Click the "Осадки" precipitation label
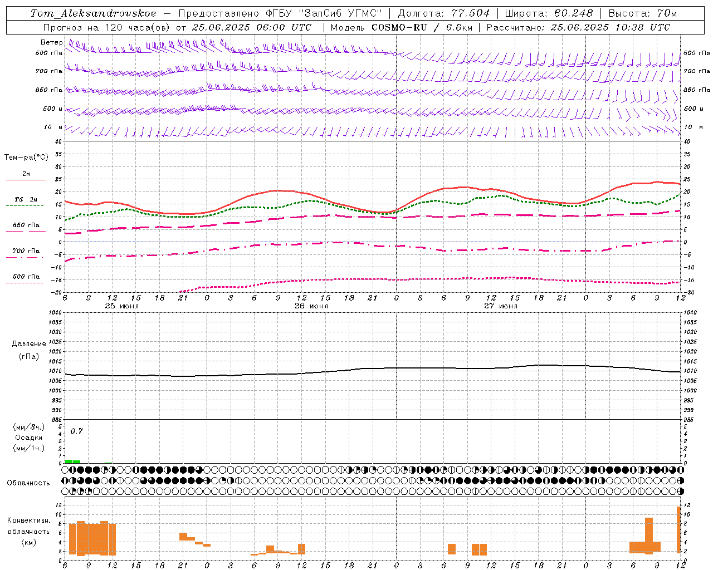Viewport: 713px width, 570px height. click(28, 438)
